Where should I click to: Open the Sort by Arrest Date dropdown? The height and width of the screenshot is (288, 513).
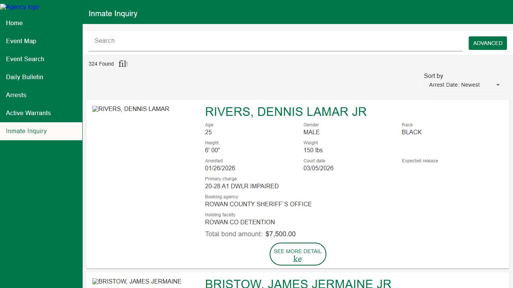point(464,85)
